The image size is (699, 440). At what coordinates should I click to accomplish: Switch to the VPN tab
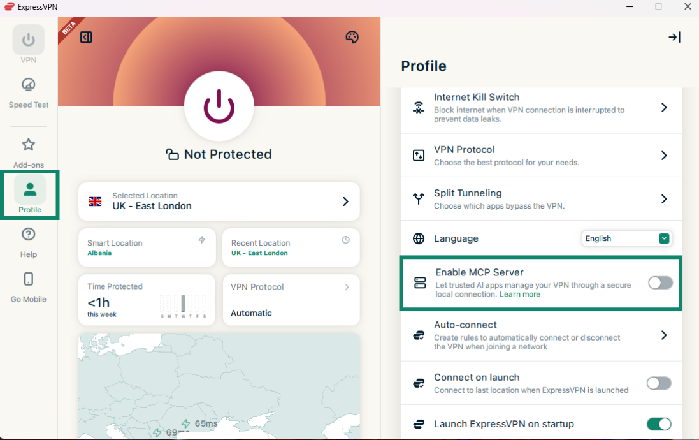point(29,45)
